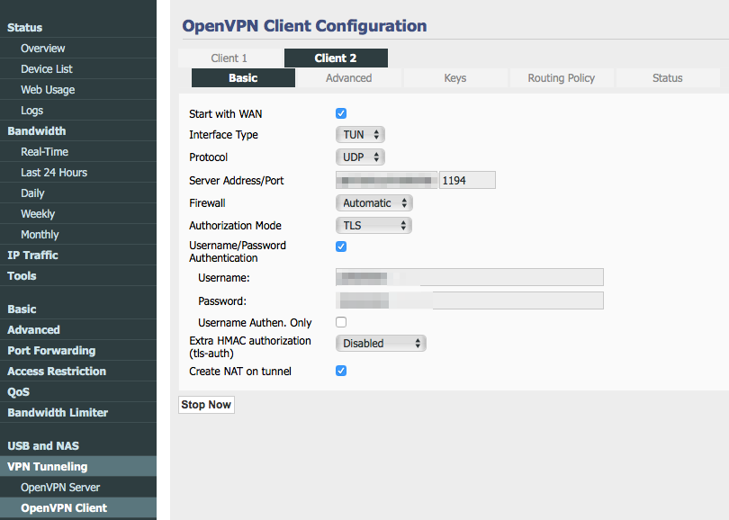The image size is (729, 520).
Task: Open Overview in the sidebar
Action: [x=78, y=49]
